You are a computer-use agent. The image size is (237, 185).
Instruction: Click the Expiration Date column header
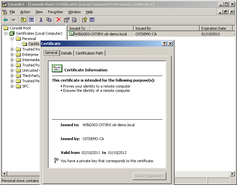[216, 28]
